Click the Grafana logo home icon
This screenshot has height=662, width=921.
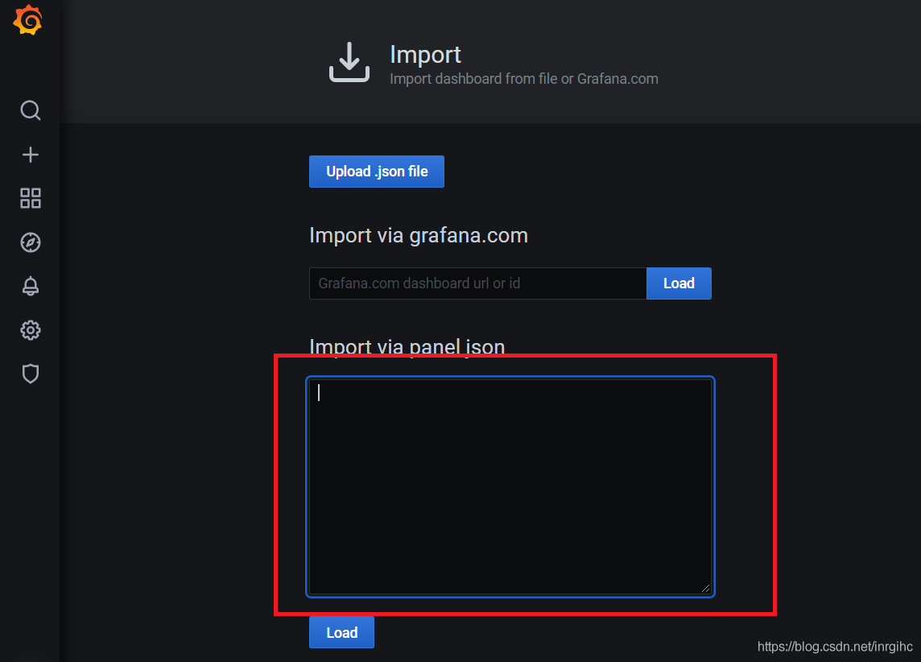pyautogui.click(x=28, y=21)
